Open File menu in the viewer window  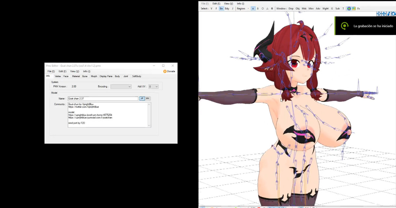[x=205, y=4]
